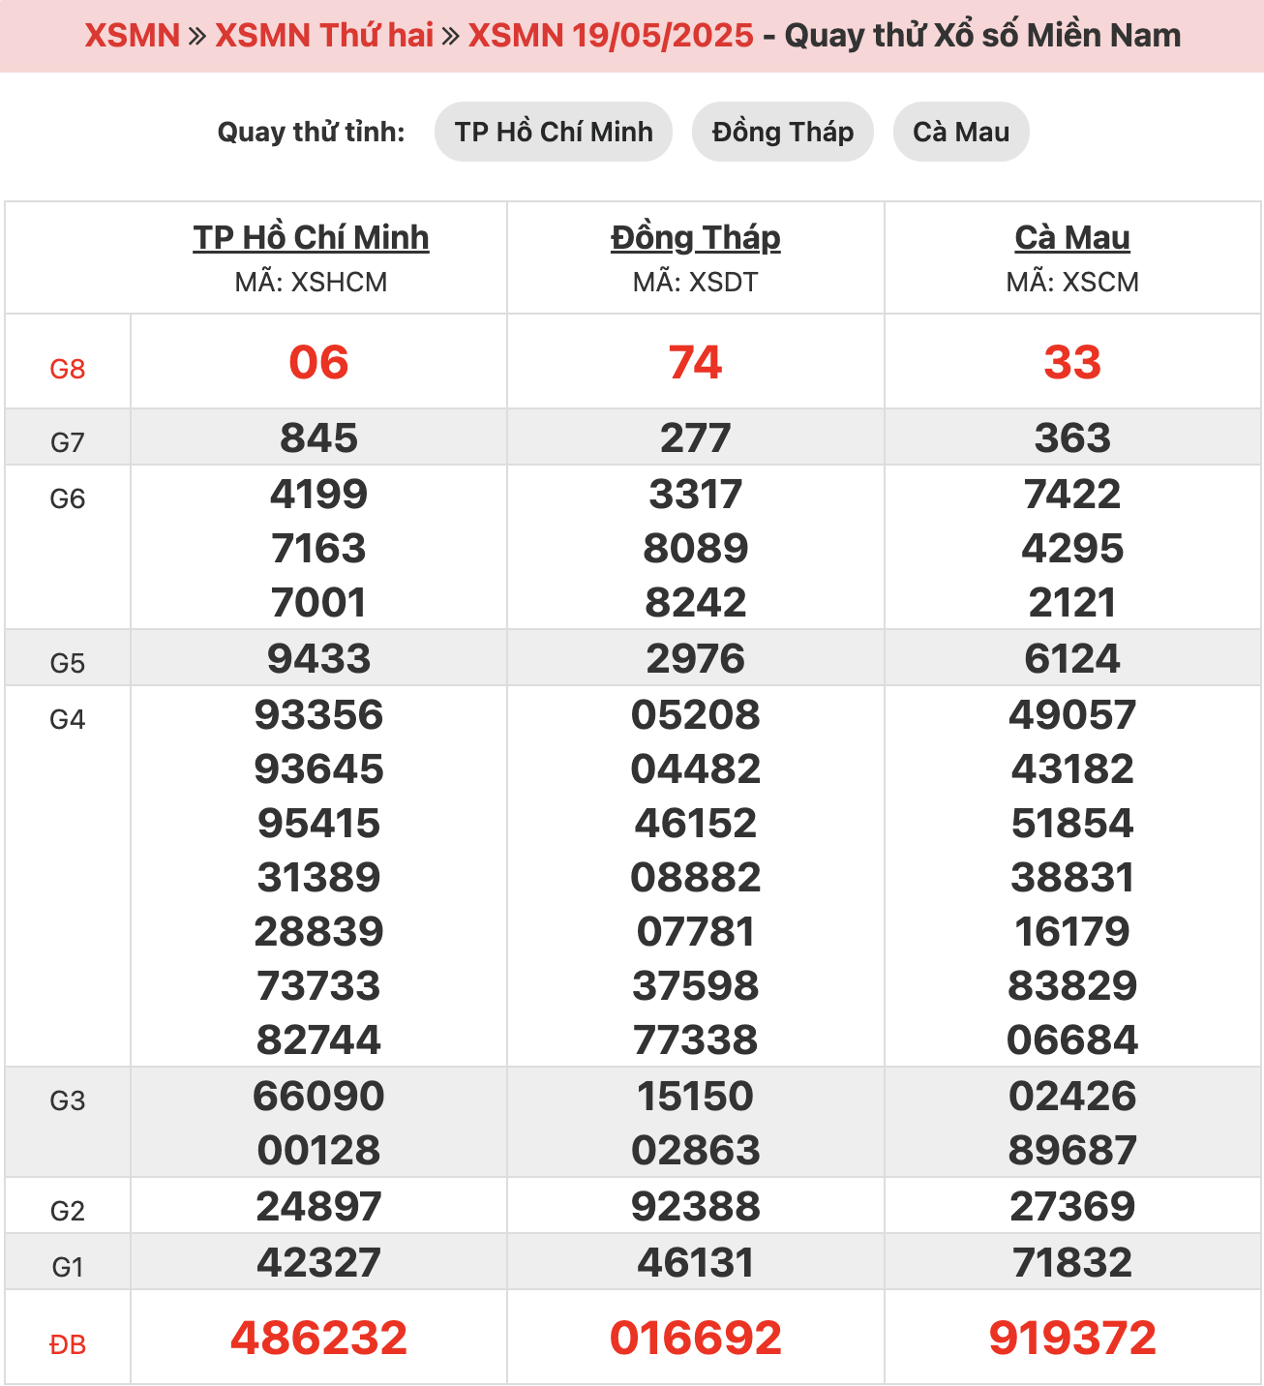Viewport: 1264px width, 1386px height.
Task: Click G4 number 93645
Action: tap(318, 769)
